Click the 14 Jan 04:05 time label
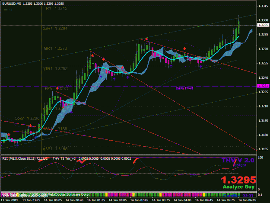Screen dimensions: 270x203 click(182, 200)
